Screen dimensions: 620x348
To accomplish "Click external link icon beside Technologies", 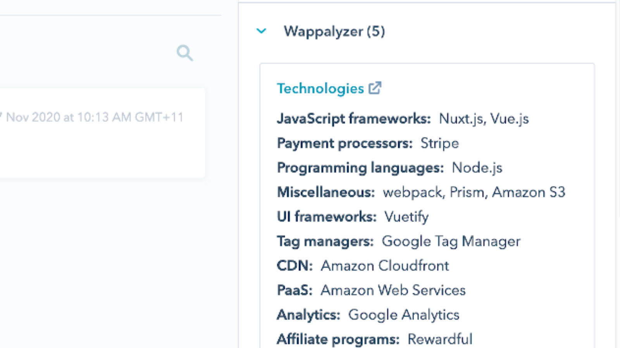I will point(375,88).
